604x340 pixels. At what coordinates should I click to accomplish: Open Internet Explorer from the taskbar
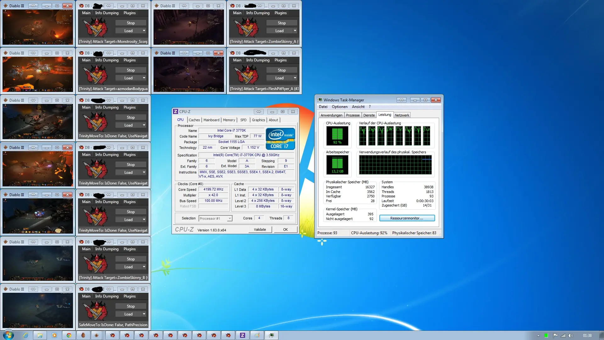pyautogui.click(x=25, y=335)
